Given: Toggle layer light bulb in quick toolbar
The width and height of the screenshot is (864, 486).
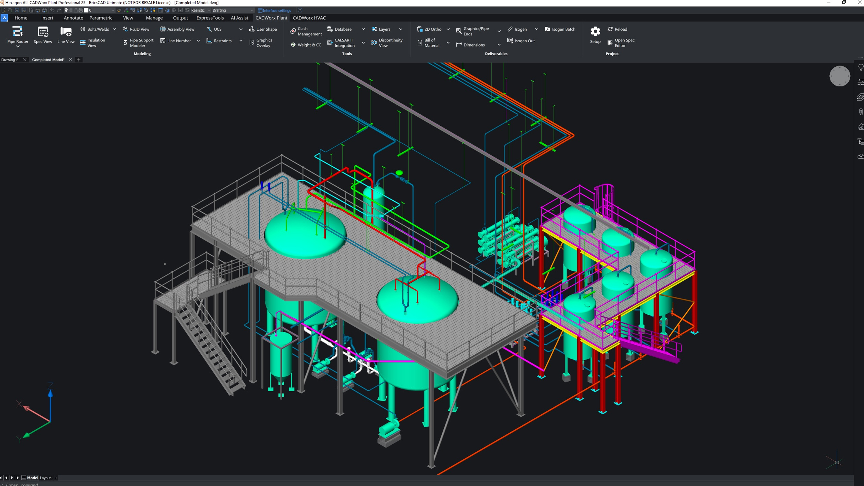Looking at the screenshot, I should 66,10.
